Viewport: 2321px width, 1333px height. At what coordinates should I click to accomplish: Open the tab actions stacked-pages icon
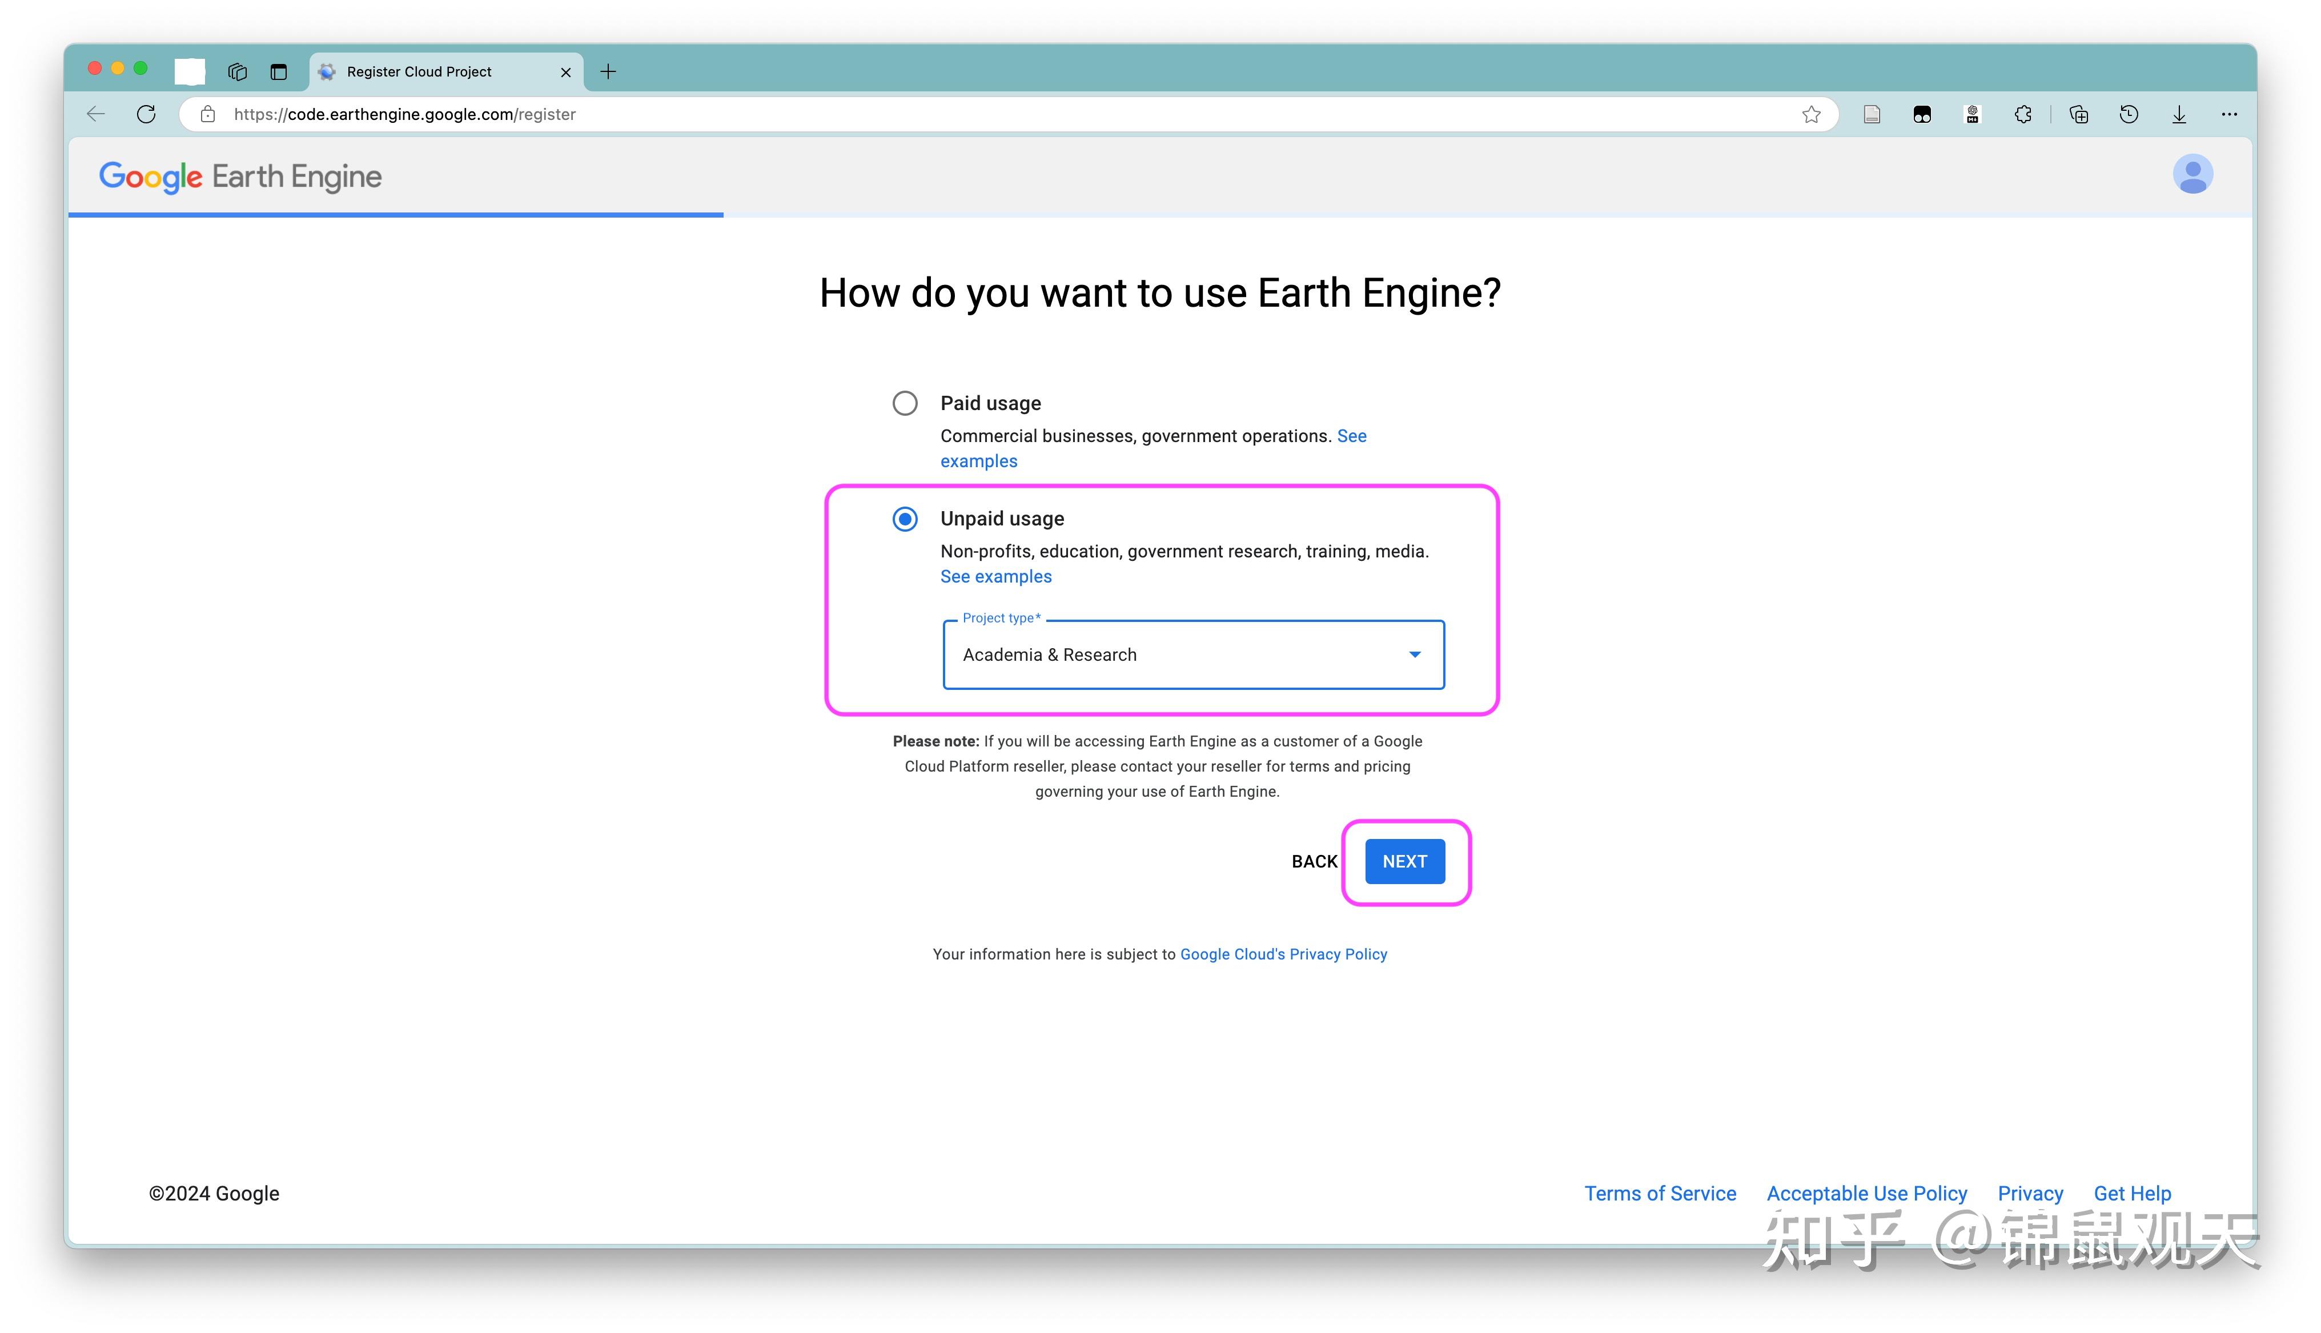click(238, 71)
